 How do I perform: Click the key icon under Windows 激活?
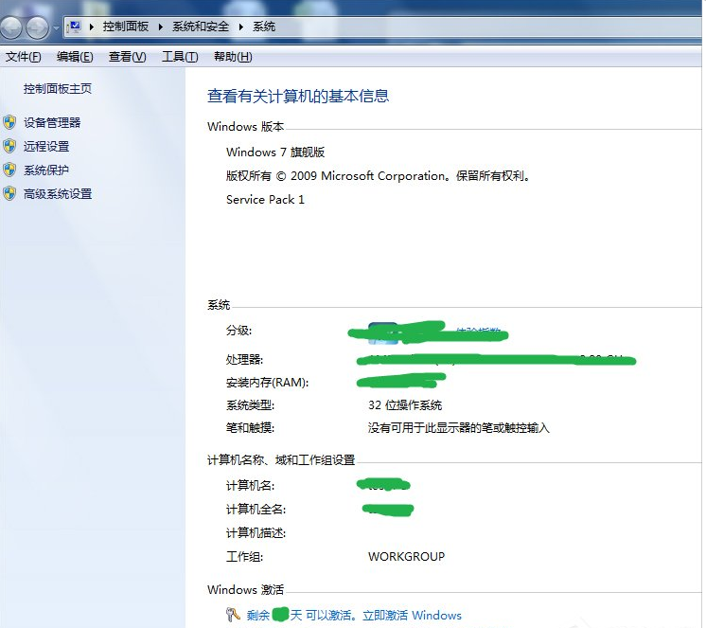pos(233,615)
